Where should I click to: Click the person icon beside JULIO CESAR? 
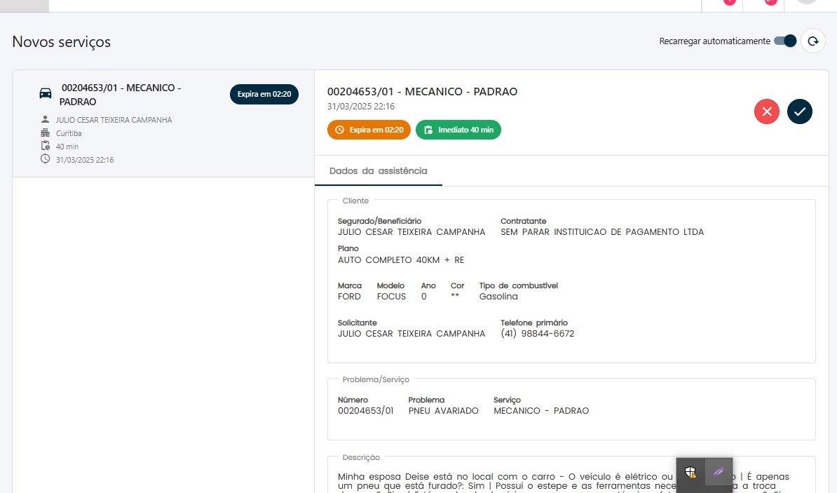[46, 120]
